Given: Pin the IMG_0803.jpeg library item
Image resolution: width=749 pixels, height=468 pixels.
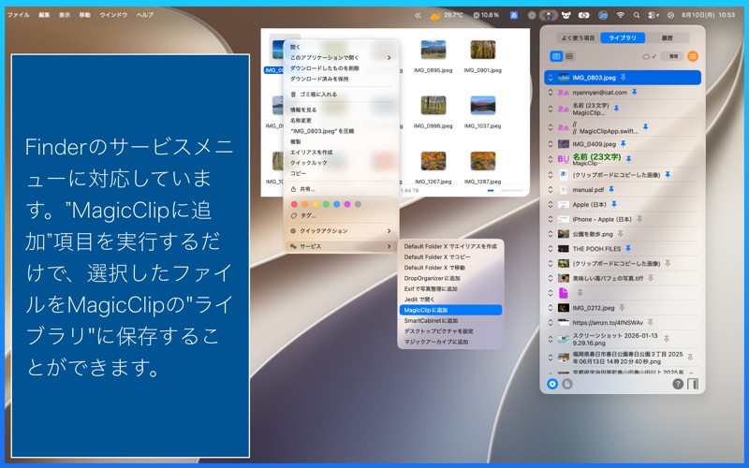Looking at the screenshot, I should (624, 77).
